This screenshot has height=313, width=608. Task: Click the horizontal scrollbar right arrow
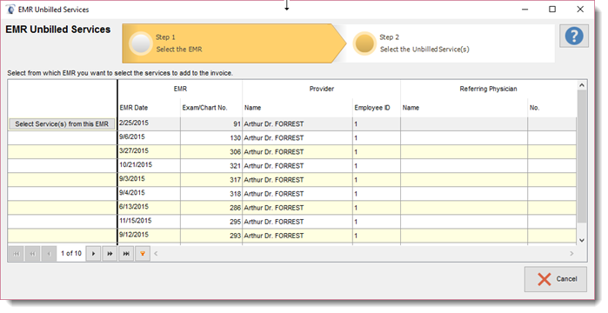tap(571, 254)
